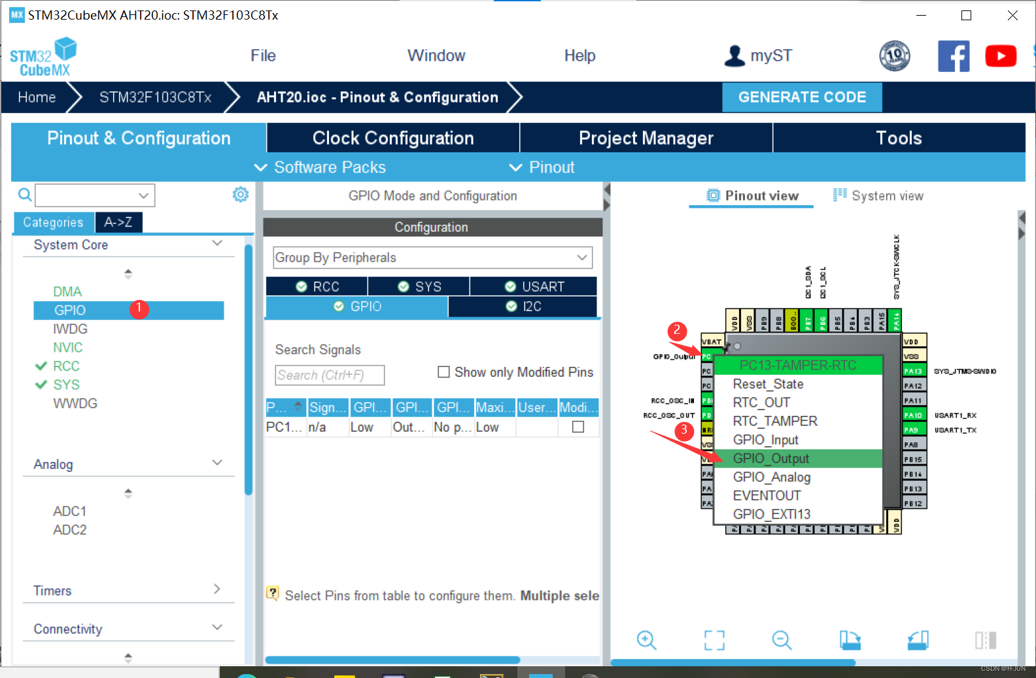The image size is (1036, 678).
Task: Click the GENERATE CODE button
Action: click(x=802, y=97)
